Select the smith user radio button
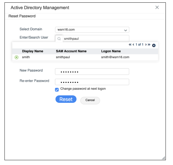This screenshot has width=173, height=165. tap(16, 57)
